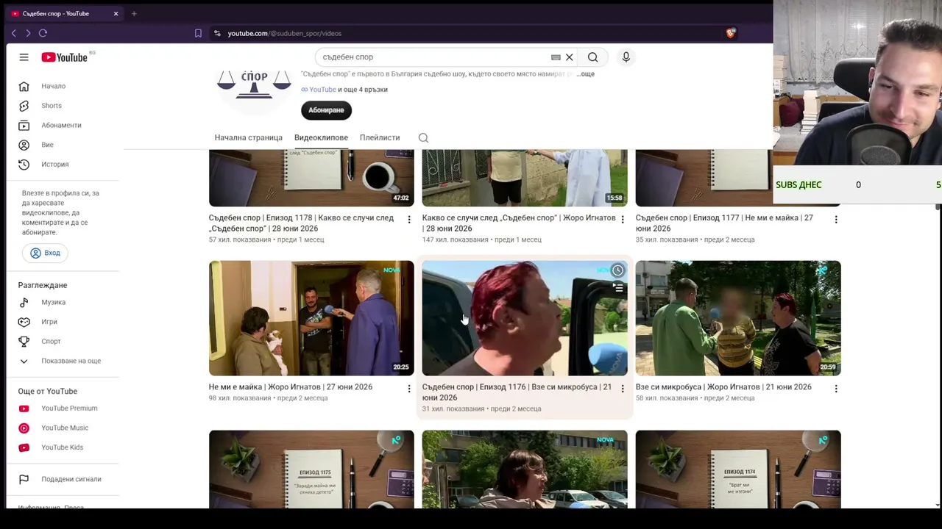Focus the YouTube search input field
This screenshot has height=529, width=942.
pos(434,57)
